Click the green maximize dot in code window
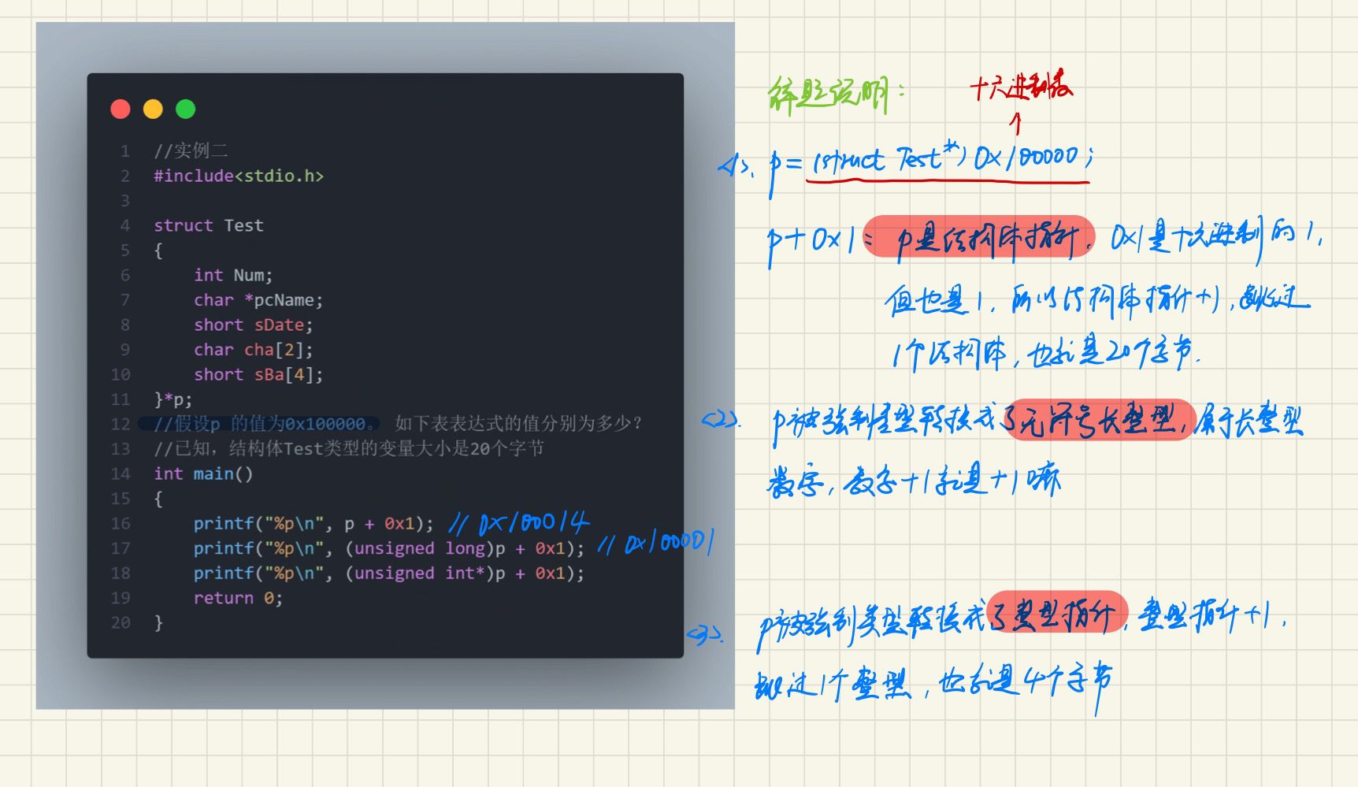Screen dimensions: 1358x787 coord(185,109)
